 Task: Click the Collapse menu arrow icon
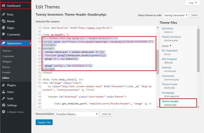point(3,112)
